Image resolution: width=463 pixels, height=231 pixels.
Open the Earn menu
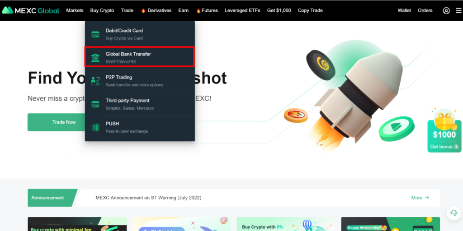(x=184, y=11)
